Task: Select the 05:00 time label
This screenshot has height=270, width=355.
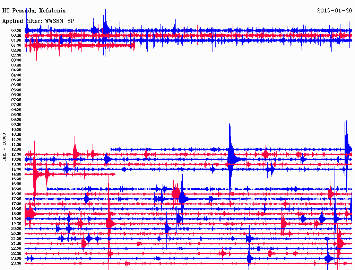Action: point(16,80)
